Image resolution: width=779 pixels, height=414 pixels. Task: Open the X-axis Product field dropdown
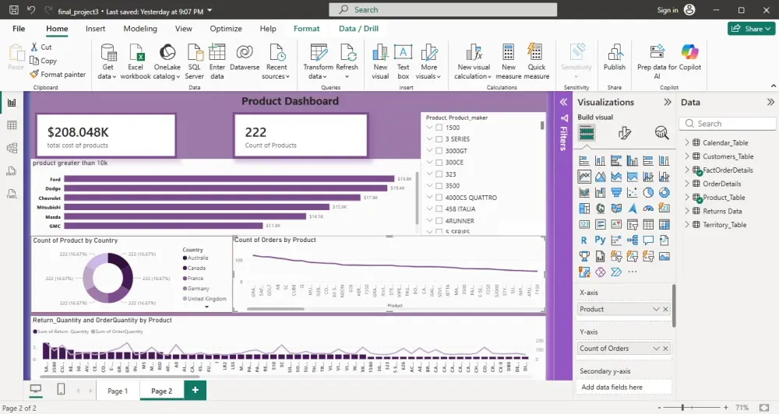(x=656, y=309)
